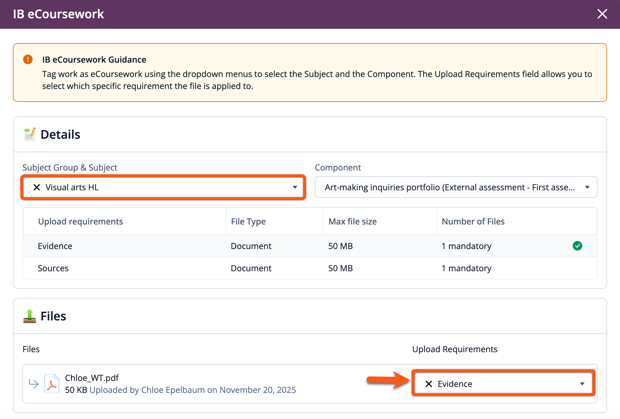The image size is (620, 419).
Task: Click the orange guidance warning icon
Action: point(28,59)
